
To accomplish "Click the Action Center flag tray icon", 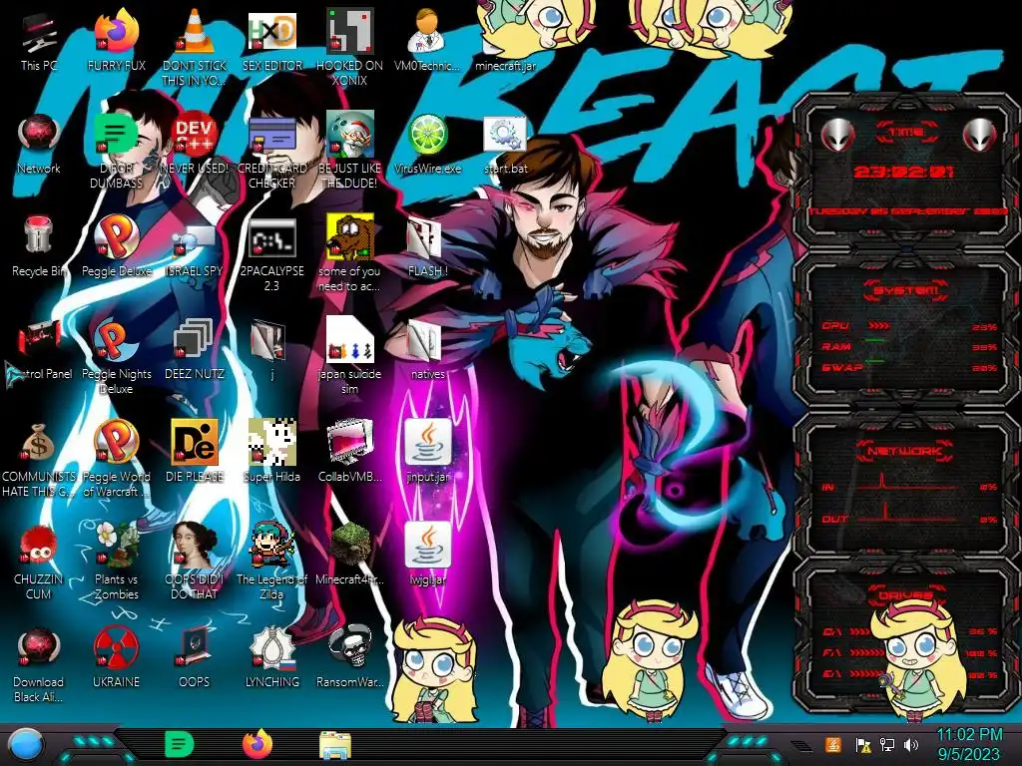I will coord(863,744).
